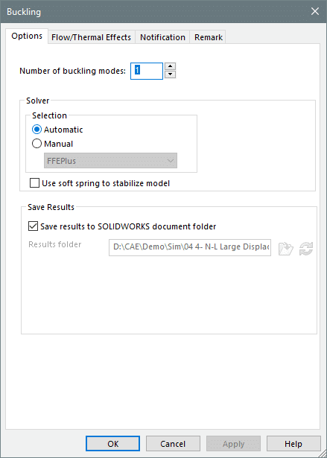The height and width of the screenshot is (458, 327).
Task: Confirm settings with OK button
Action: 112,444
